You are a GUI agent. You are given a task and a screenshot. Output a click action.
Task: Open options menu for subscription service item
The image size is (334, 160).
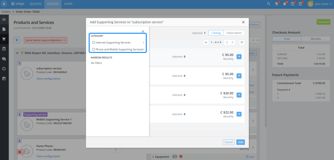[x=253, y=70]
